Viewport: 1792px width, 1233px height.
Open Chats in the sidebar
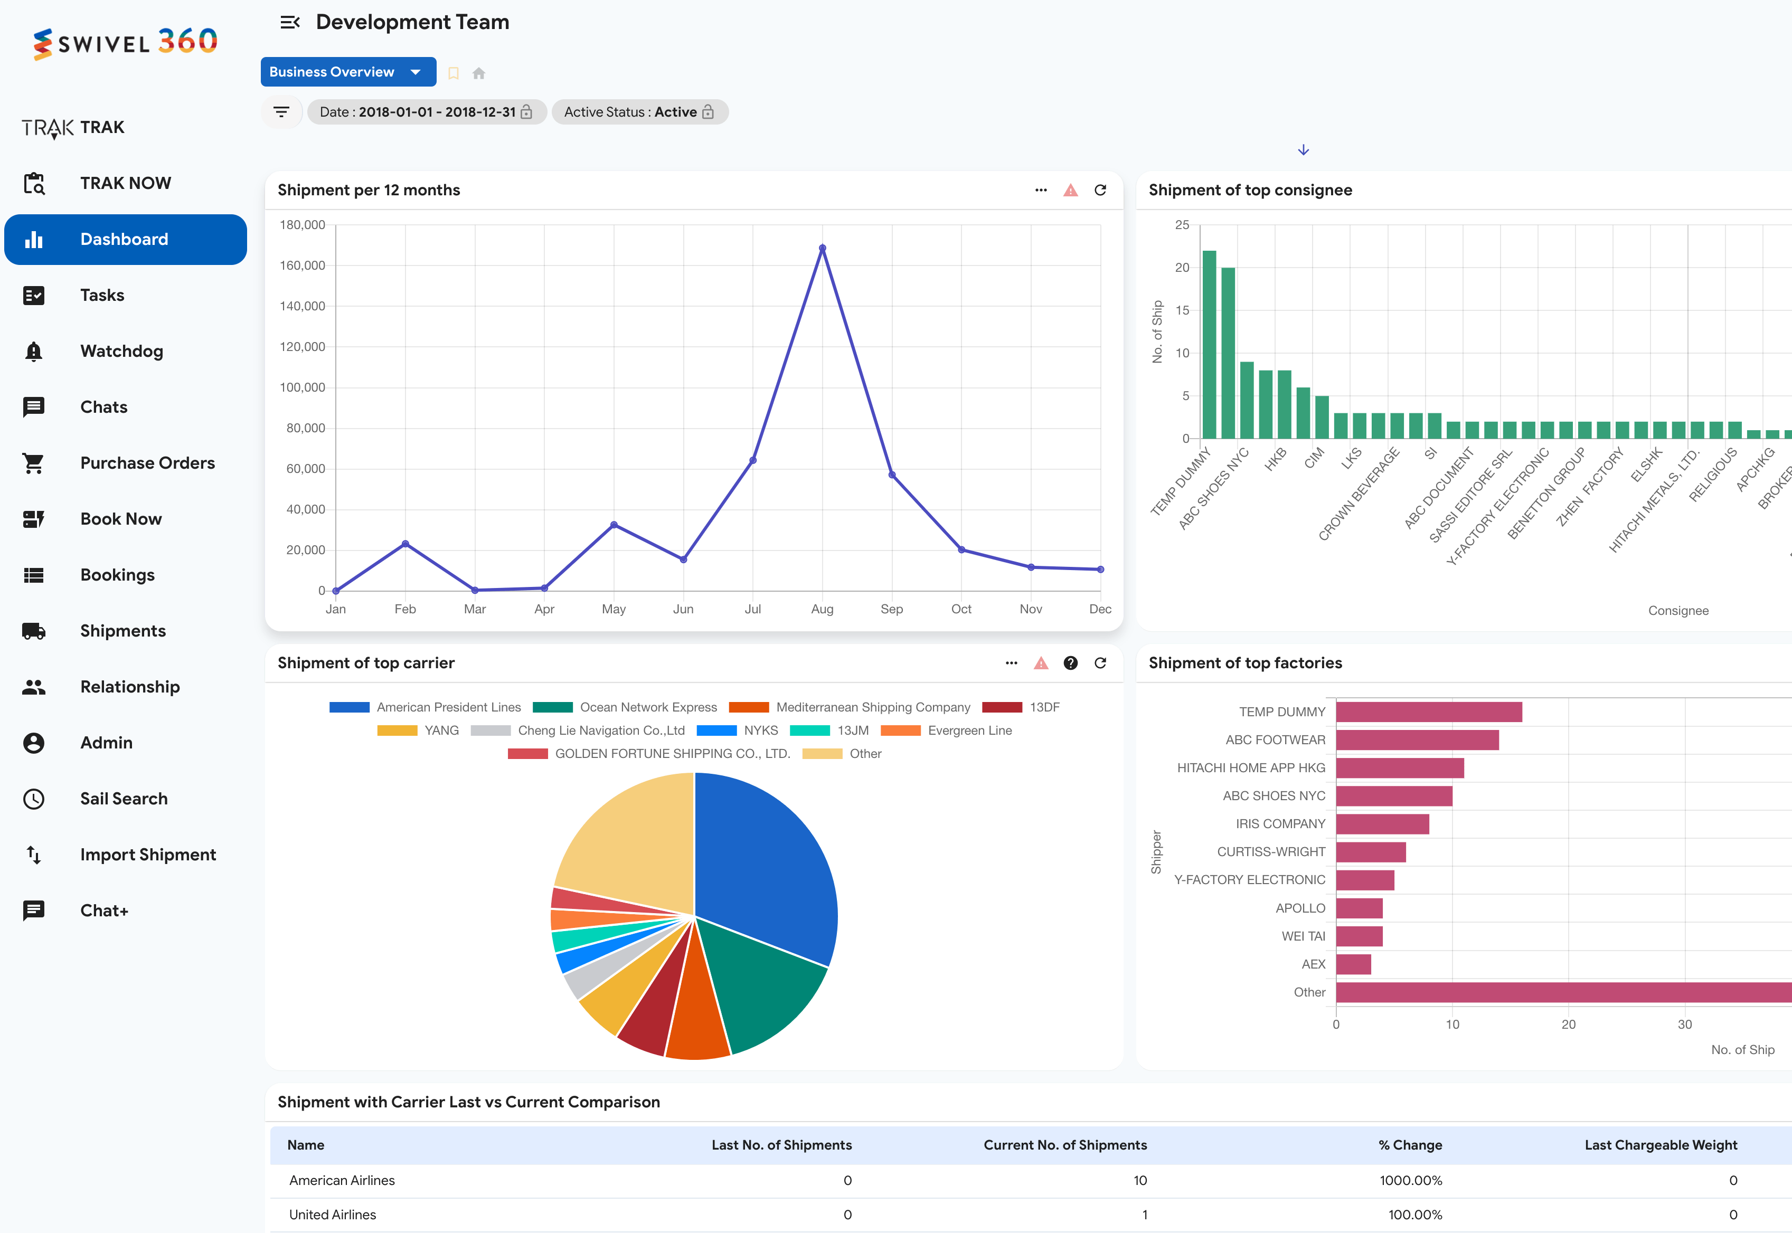coord(125,407)
